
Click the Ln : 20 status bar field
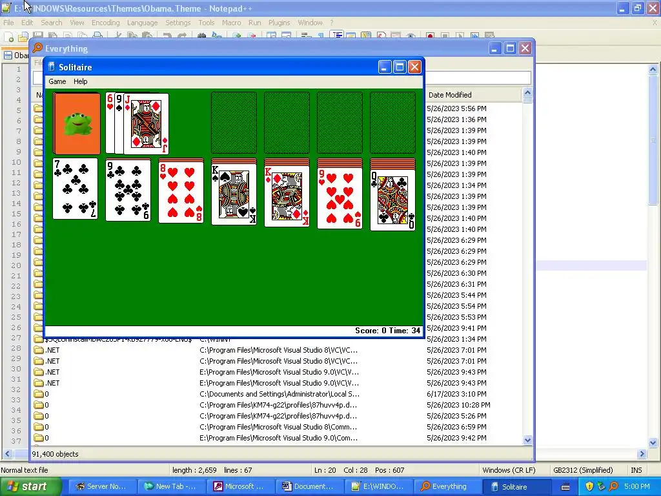325,470
